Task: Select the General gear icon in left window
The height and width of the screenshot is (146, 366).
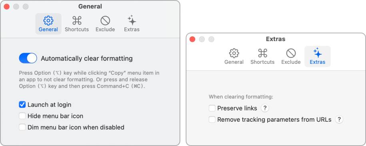Action: pos(48,21)
